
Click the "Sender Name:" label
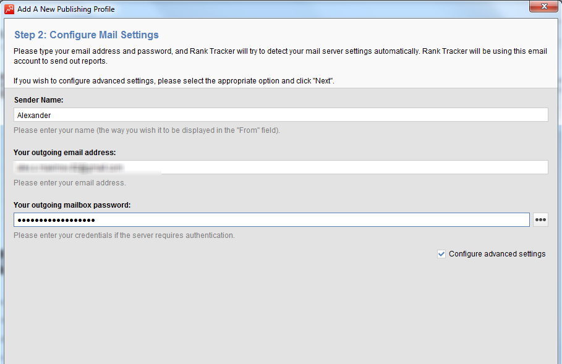39,100
